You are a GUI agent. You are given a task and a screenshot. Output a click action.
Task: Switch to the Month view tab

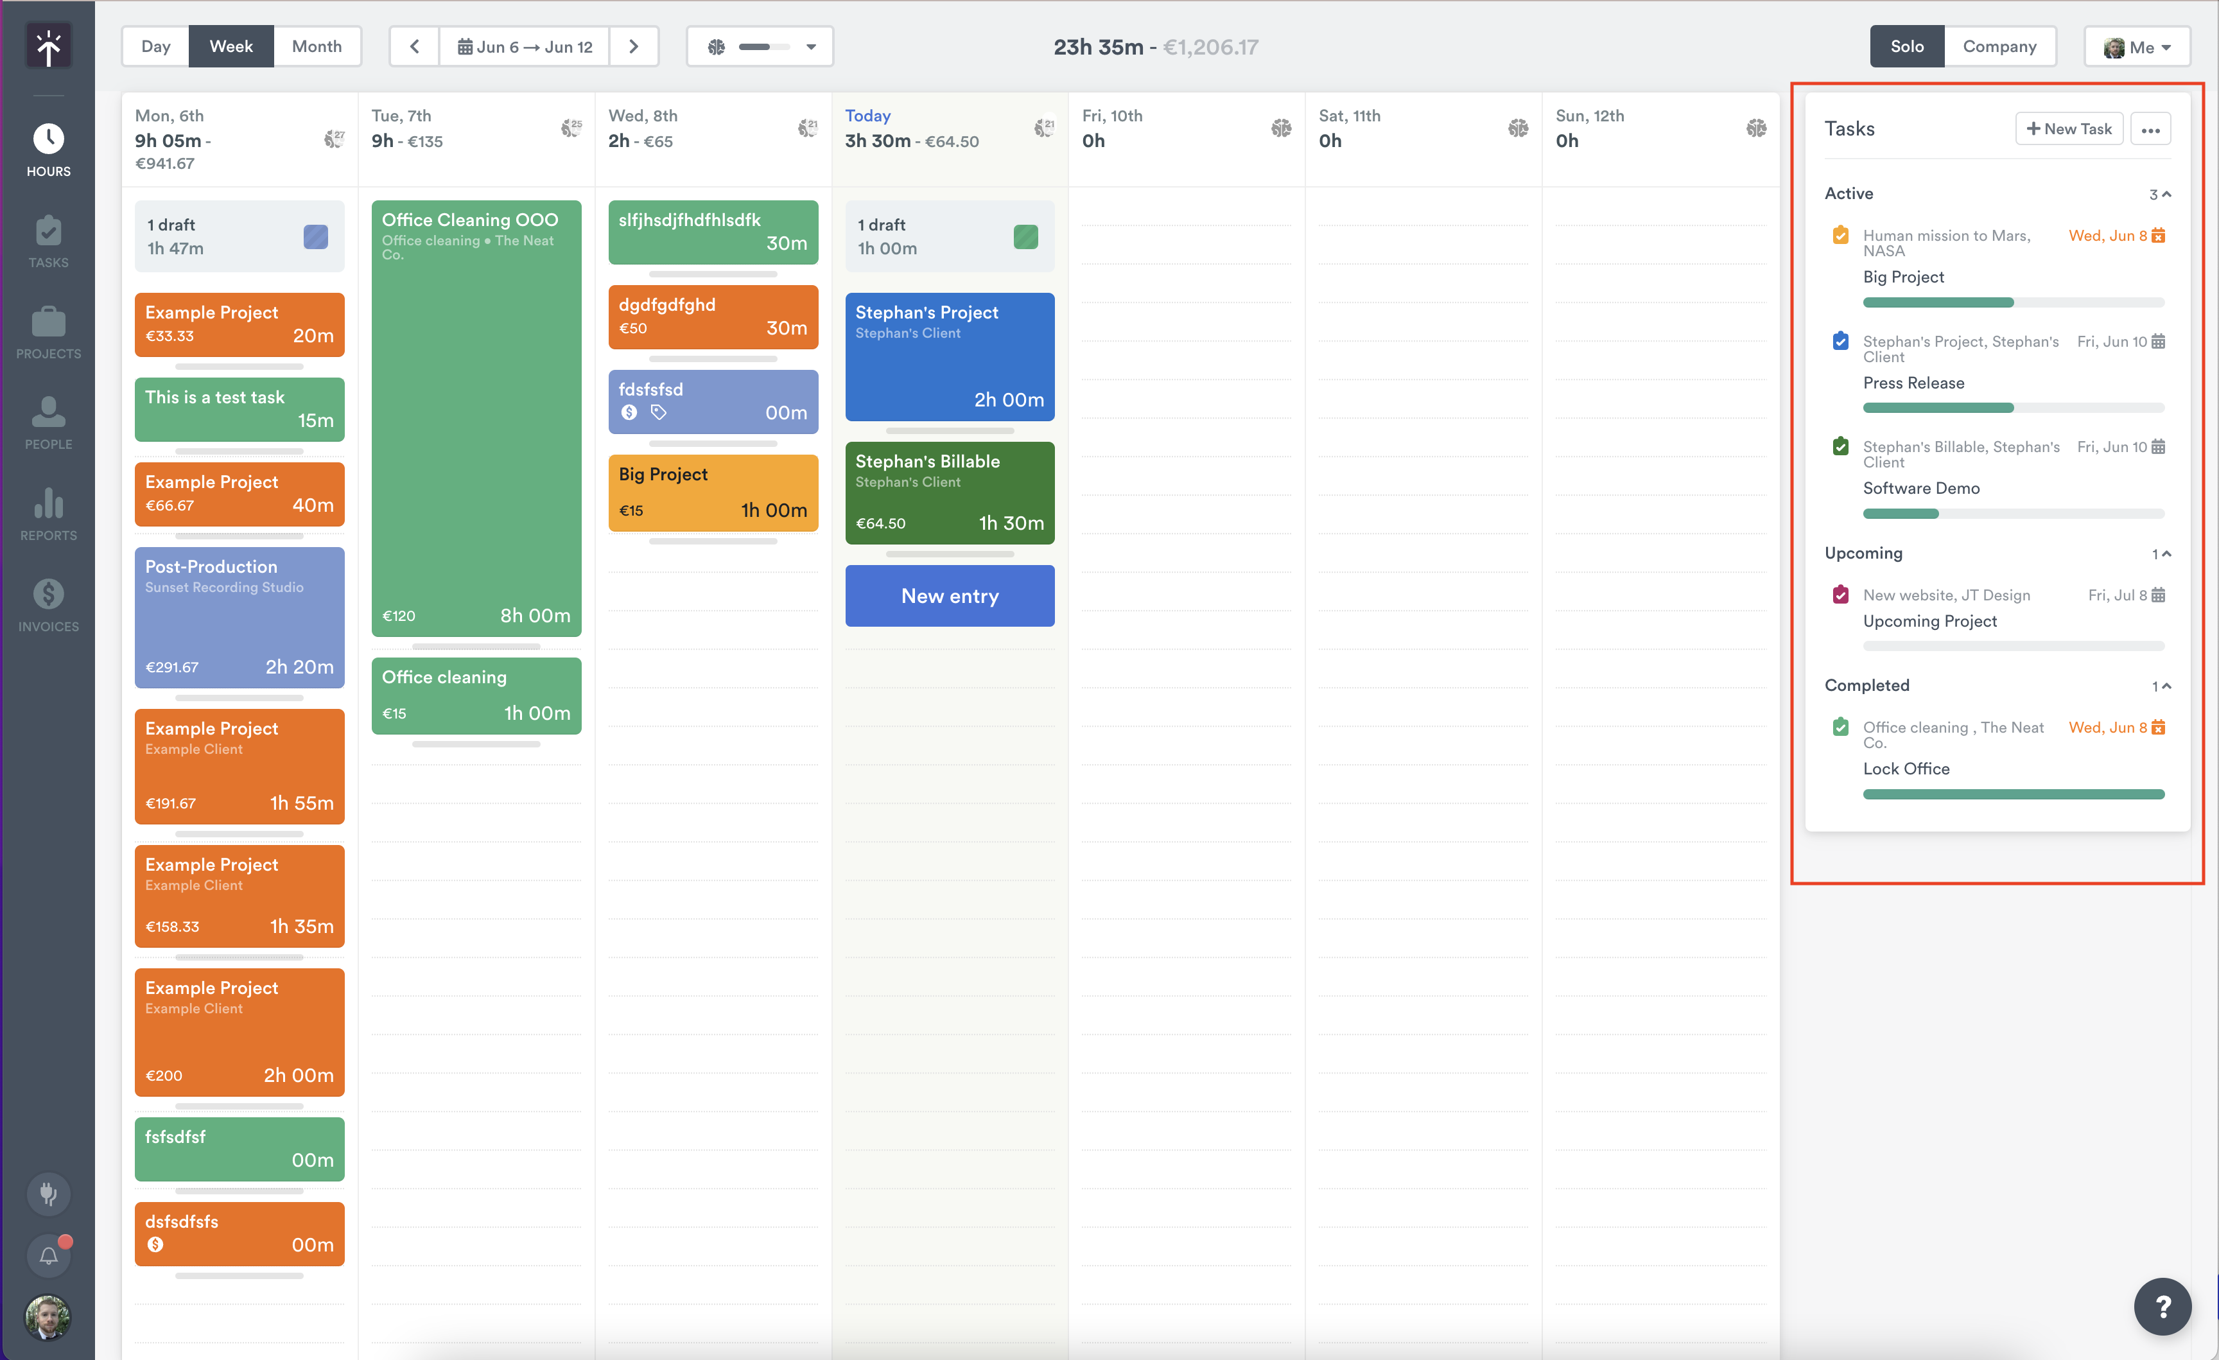click(x=317, y=46)
